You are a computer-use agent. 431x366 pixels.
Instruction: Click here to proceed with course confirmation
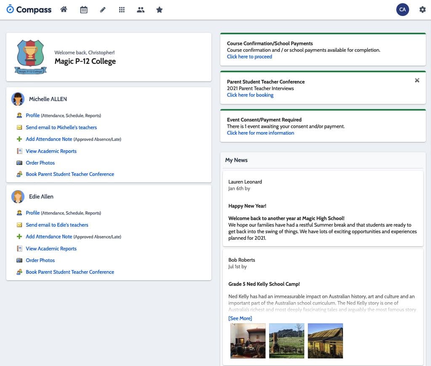pos(249,57)
